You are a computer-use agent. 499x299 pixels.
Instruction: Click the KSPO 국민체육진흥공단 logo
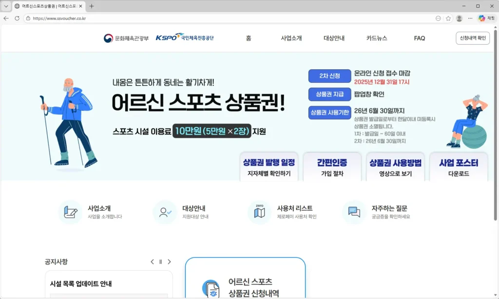(x=185, y=37)
